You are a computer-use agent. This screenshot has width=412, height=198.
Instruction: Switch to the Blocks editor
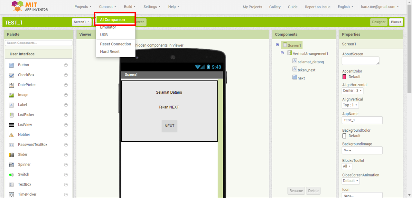[x=396, y=22]
